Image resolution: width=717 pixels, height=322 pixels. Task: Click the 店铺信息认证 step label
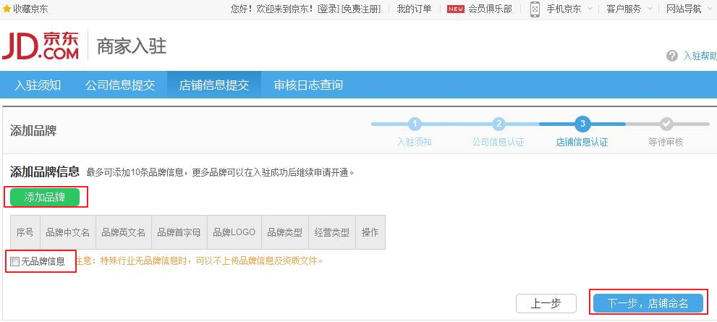(x=582, y=143)
